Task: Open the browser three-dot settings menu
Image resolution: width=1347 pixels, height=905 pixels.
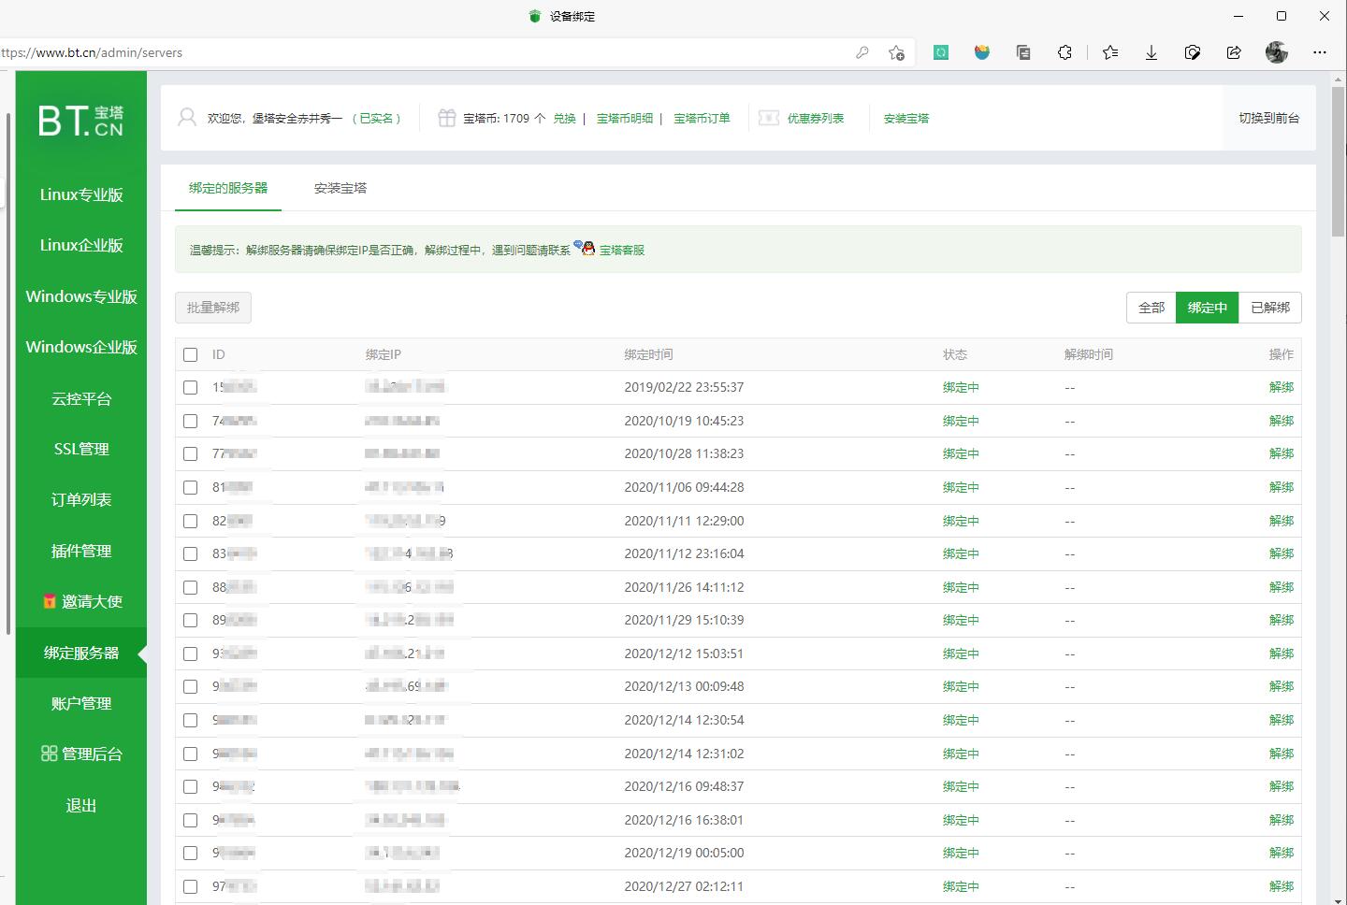Action: pyautogui.click(x=1320, y=52)
